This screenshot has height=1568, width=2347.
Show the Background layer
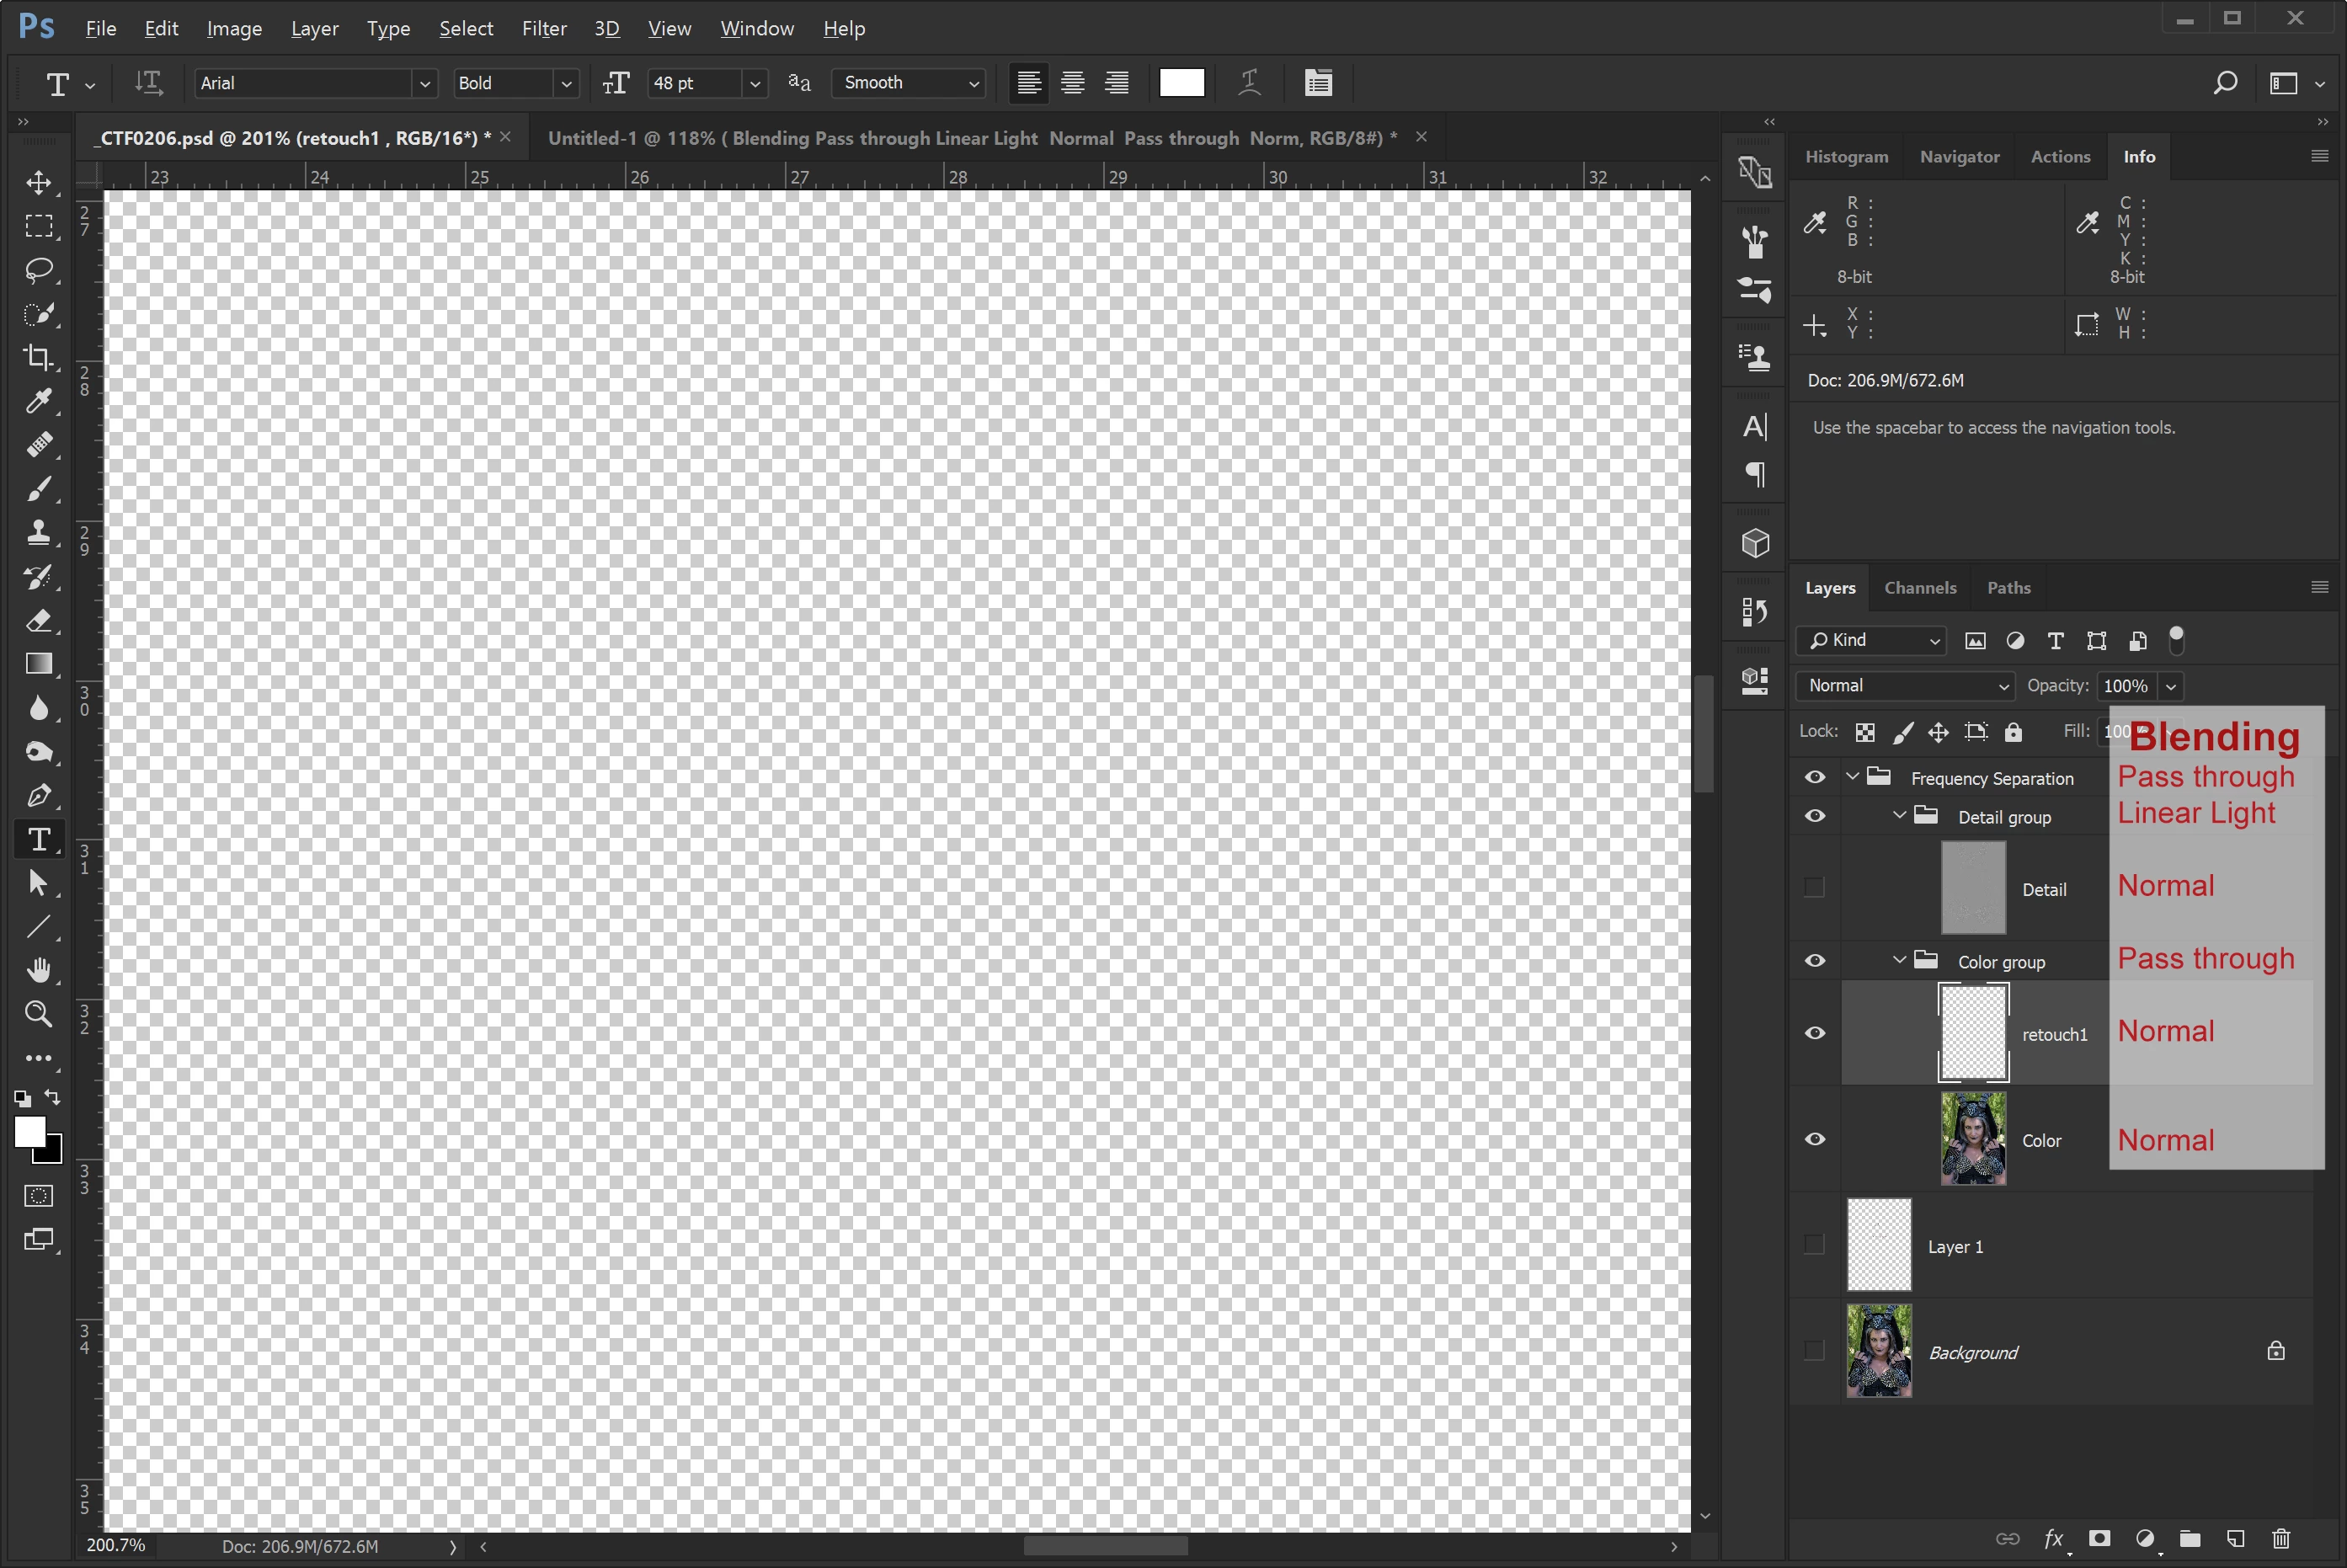point(1814,1351)
